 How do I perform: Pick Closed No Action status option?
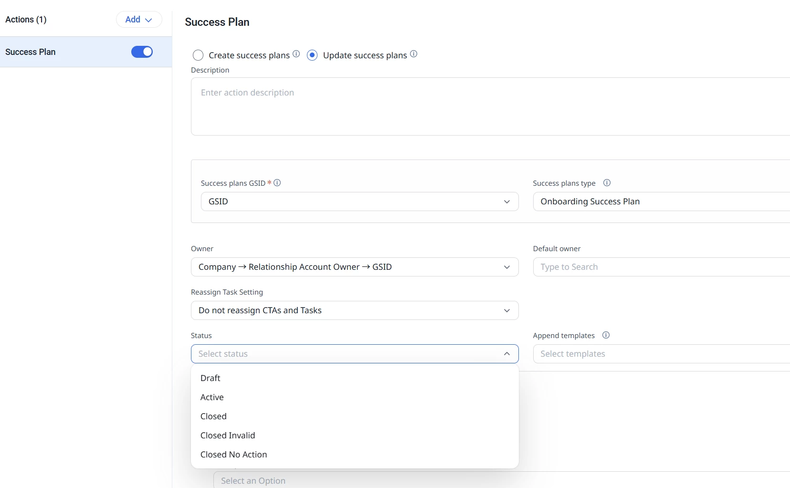[x=233, y=455]
